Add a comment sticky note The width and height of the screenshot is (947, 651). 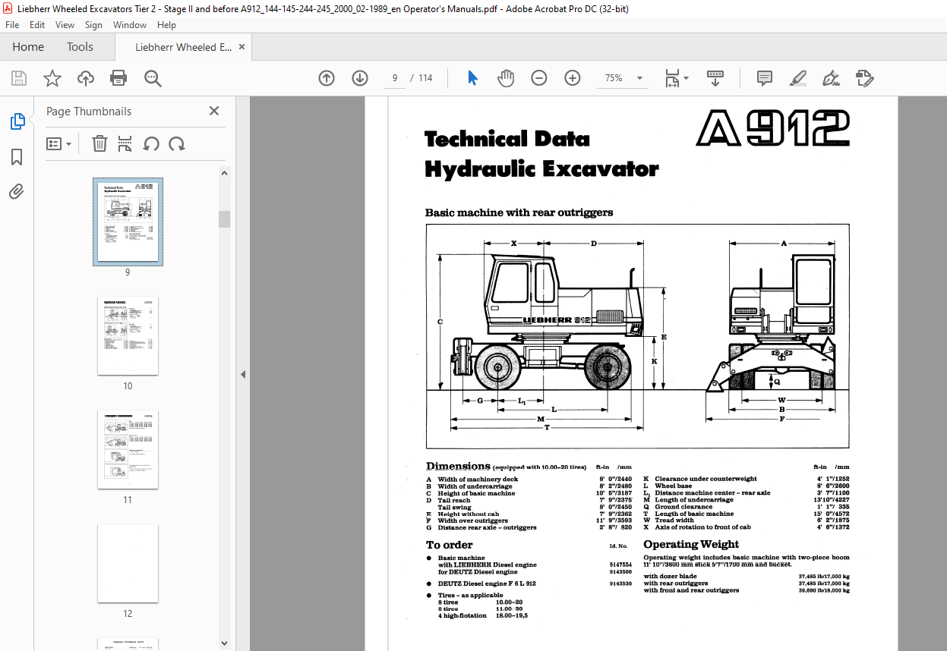pyautogui.click(x=765, y=78)
